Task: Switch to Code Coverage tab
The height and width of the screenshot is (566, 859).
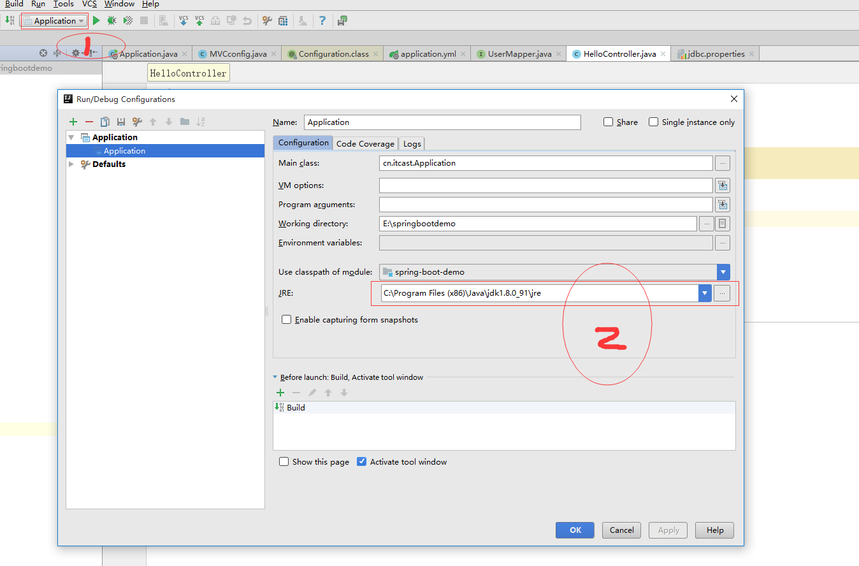Action: (x=365, y=143)
